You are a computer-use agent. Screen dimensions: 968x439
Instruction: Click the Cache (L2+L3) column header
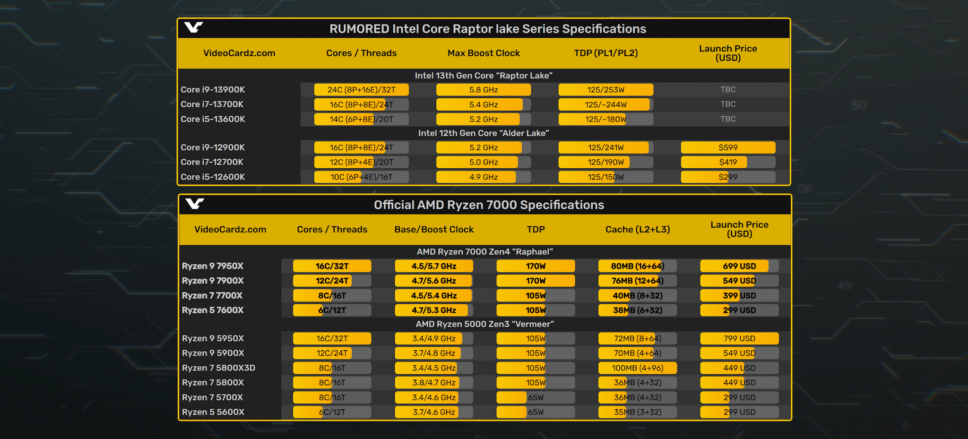pyautogui.click(x=637, y=229)
